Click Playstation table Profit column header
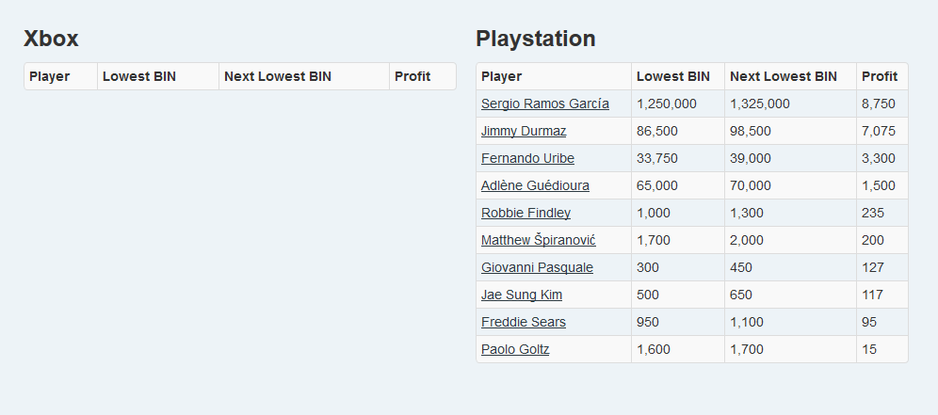This screenshot has height=415, width=938. 880,76
